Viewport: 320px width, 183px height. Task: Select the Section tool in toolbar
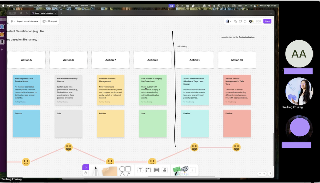pos(148,170)
